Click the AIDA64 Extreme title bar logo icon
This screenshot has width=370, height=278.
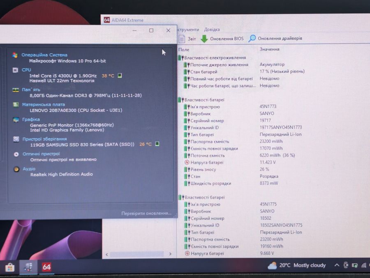click(106, 20)
